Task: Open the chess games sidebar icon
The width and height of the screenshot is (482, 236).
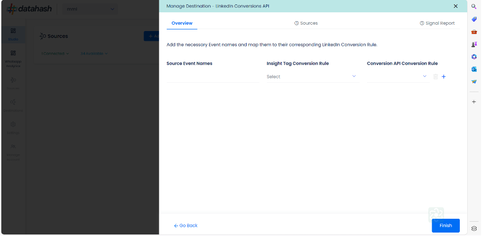Action: [474, 44]
